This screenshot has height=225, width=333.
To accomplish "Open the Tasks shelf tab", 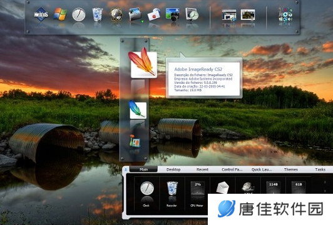I will point(320,169).
